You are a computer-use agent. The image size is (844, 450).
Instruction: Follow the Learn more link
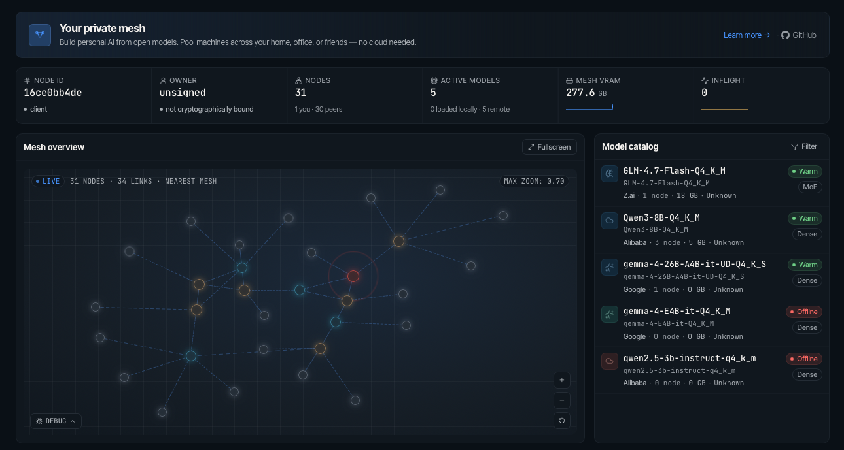747,35
